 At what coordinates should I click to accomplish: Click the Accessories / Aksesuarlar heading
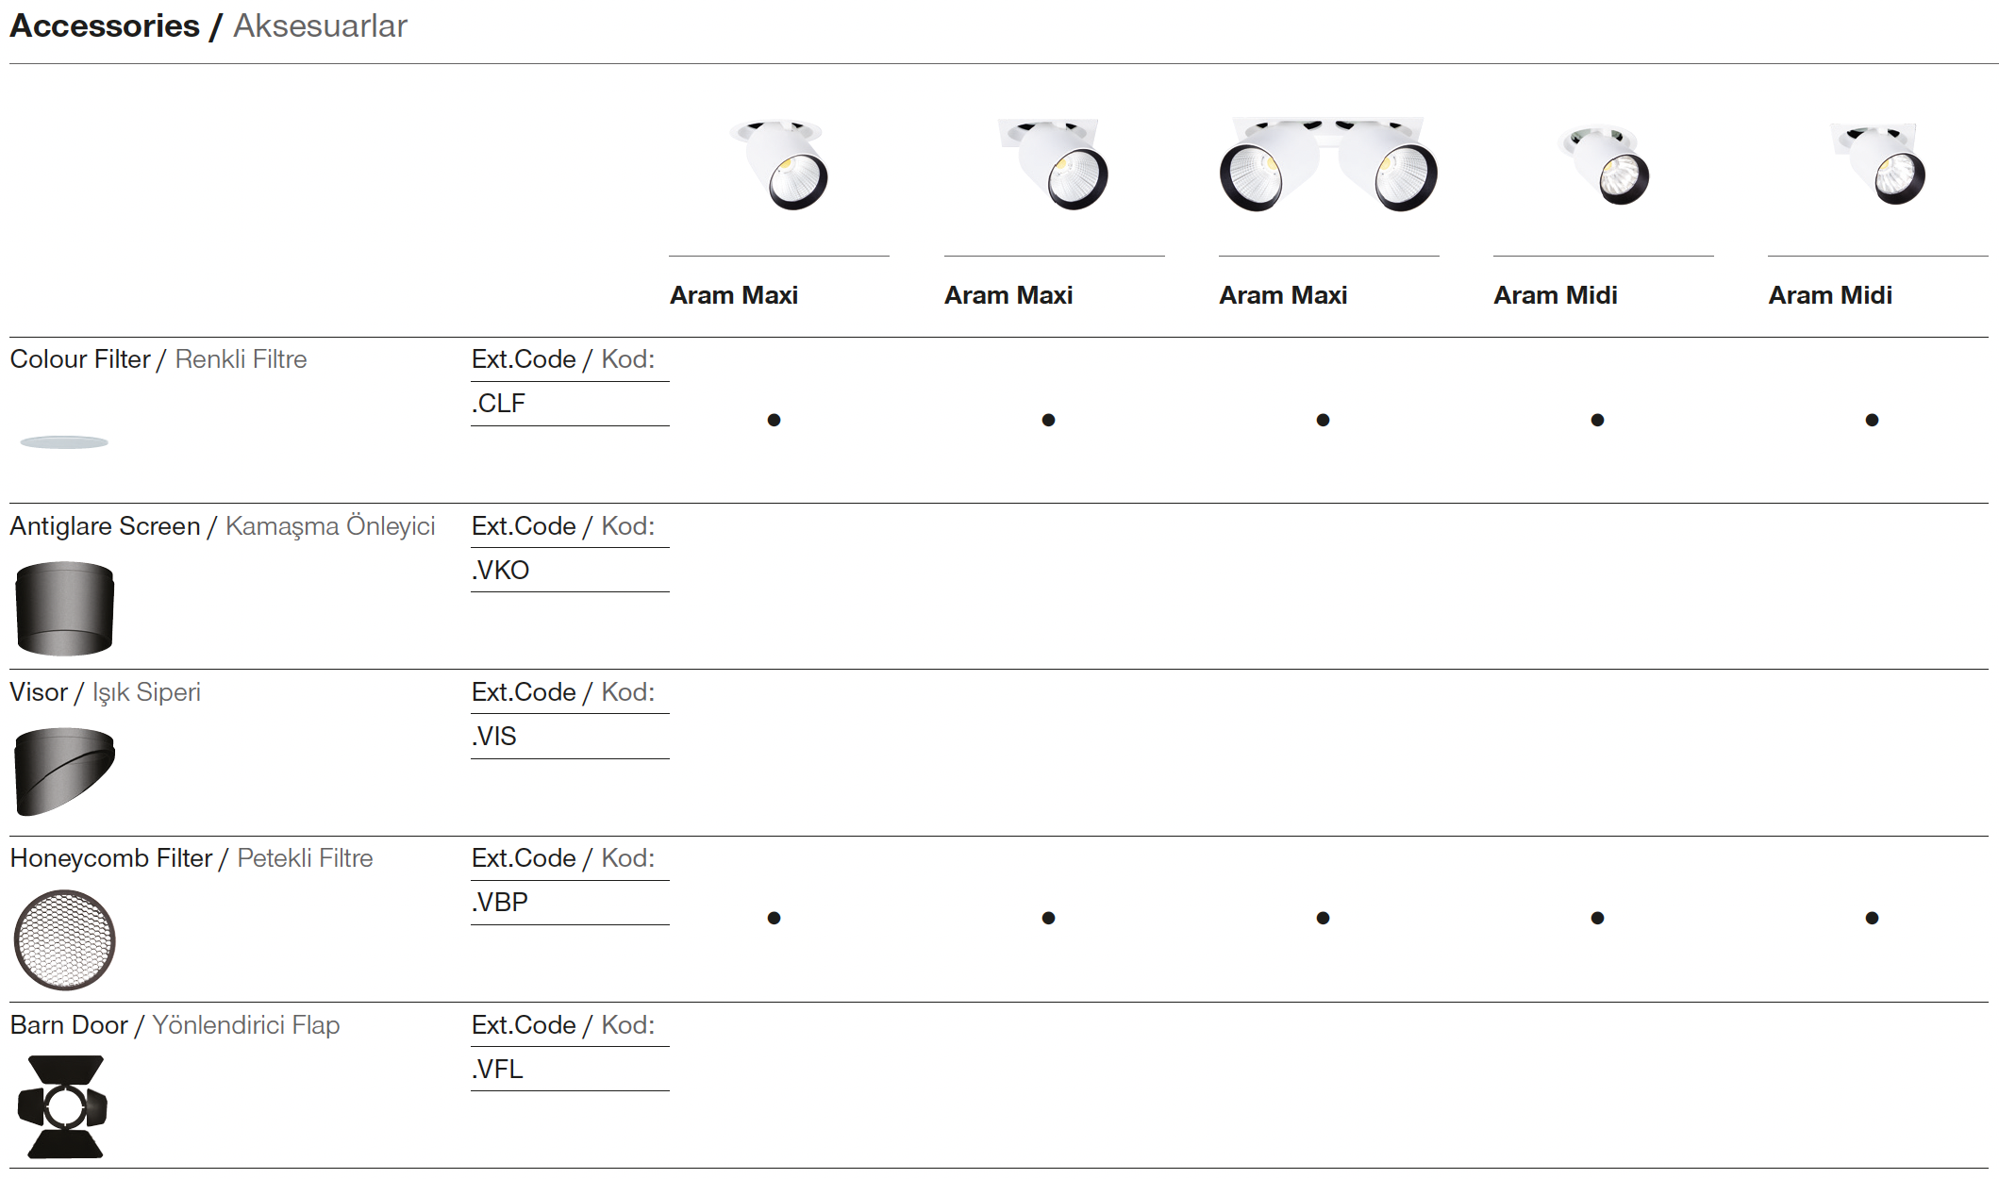click(208, 26)
